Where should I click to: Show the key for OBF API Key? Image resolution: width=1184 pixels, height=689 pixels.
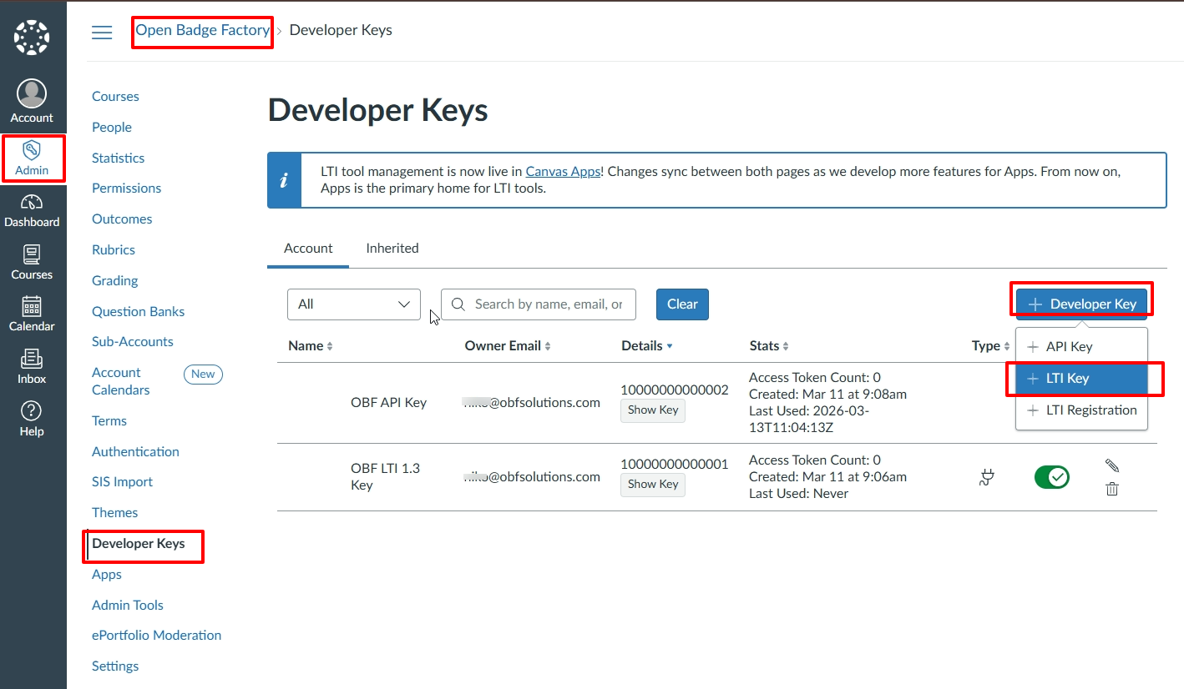click(653, 410)
